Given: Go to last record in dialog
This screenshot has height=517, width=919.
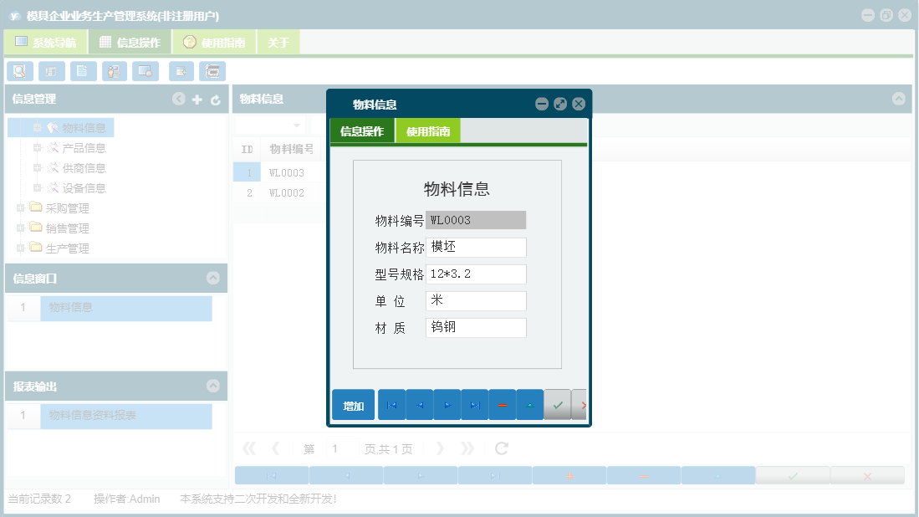Looking at the screenshot, I should coord(475,404).
